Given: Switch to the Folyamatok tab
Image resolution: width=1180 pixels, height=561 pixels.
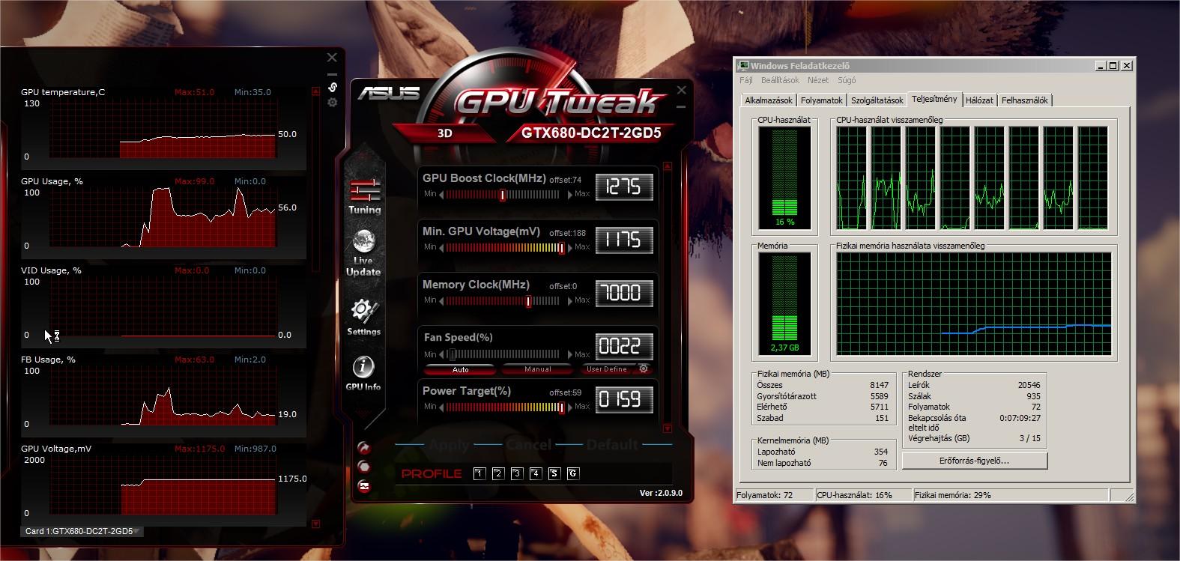Looking at the screenshot, I should click(822, 100).
